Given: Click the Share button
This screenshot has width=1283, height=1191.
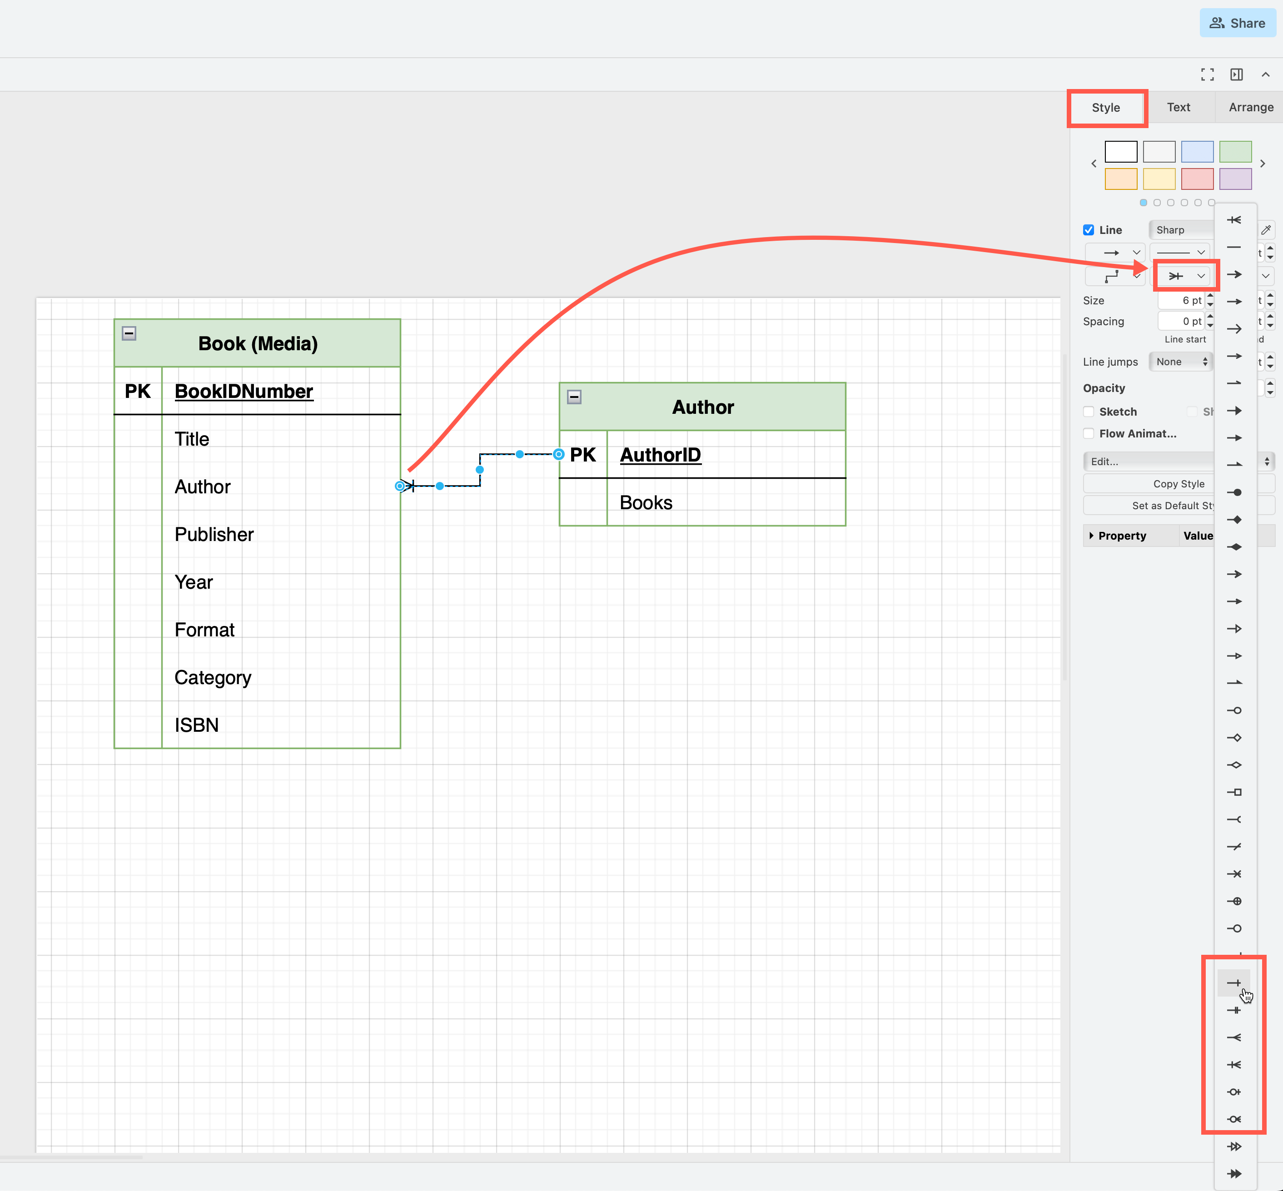Looking at the screenshot, I should [x=1237, y=23].
